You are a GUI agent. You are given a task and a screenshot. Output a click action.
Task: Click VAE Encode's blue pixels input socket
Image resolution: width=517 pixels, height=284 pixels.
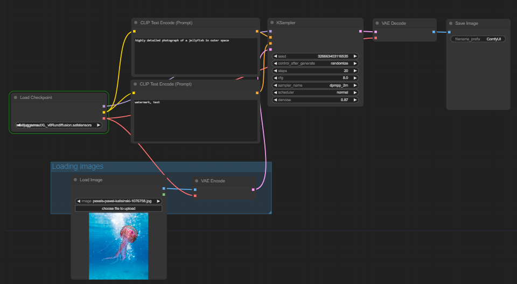(195, 189)
